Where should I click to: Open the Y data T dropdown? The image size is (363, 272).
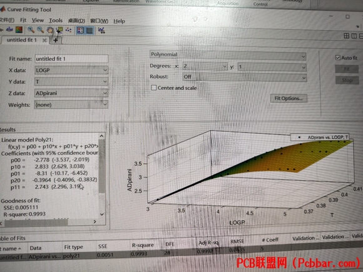point(71,81)
